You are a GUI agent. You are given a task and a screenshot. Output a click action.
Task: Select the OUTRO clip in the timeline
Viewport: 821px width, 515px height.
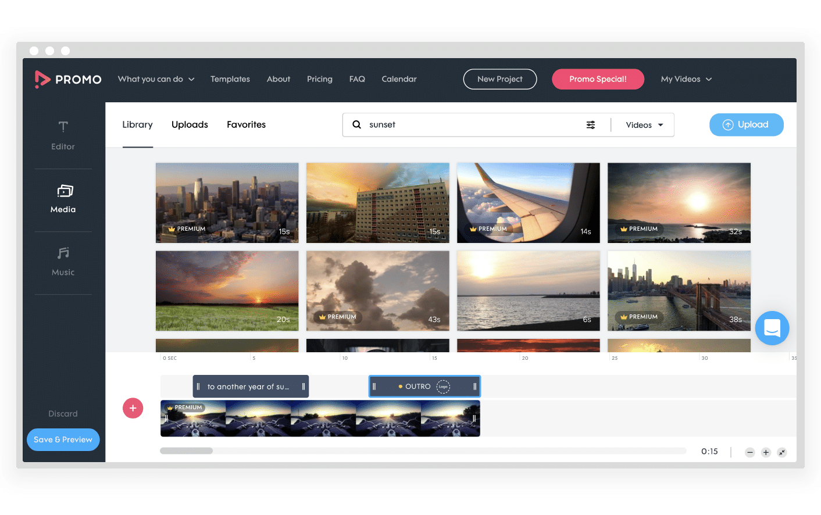tap(424, 386)
